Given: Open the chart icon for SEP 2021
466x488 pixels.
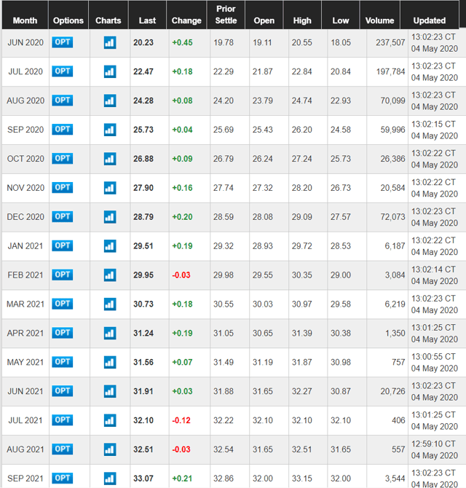Looking at the screenshot, I should point(110,479).
